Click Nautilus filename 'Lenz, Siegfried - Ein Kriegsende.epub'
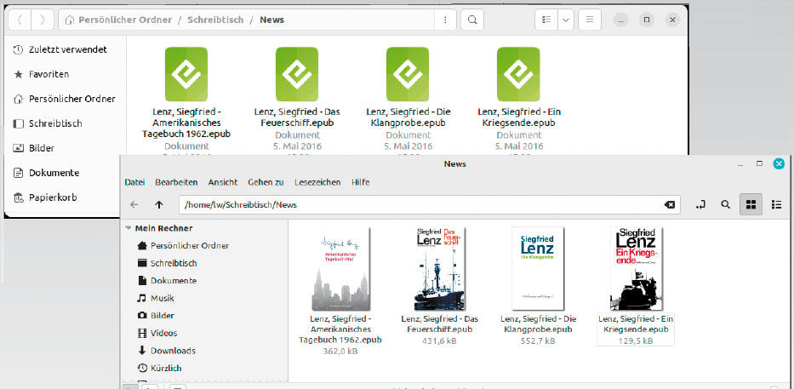 [519, 117]
